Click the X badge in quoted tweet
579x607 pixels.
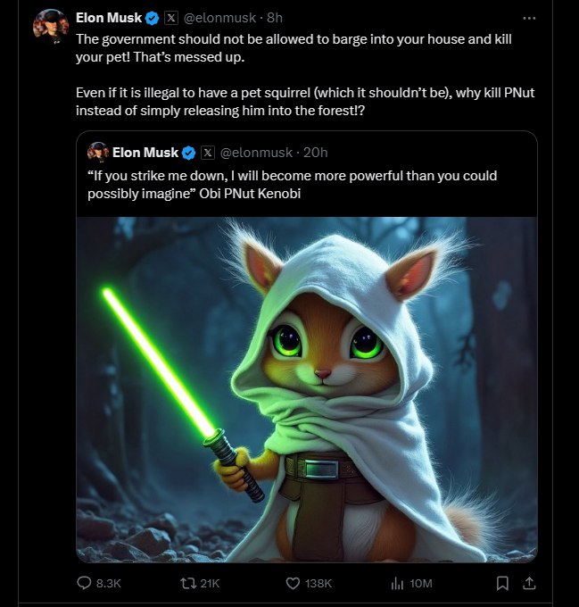tap(208, 153)
